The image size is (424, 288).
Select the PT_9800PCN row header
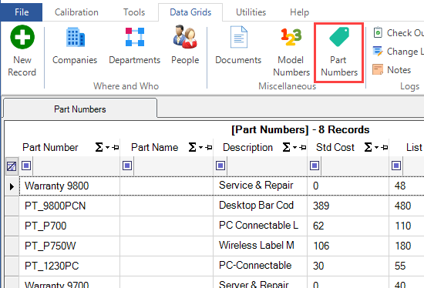pyautogui.click(x=12, y=206)
